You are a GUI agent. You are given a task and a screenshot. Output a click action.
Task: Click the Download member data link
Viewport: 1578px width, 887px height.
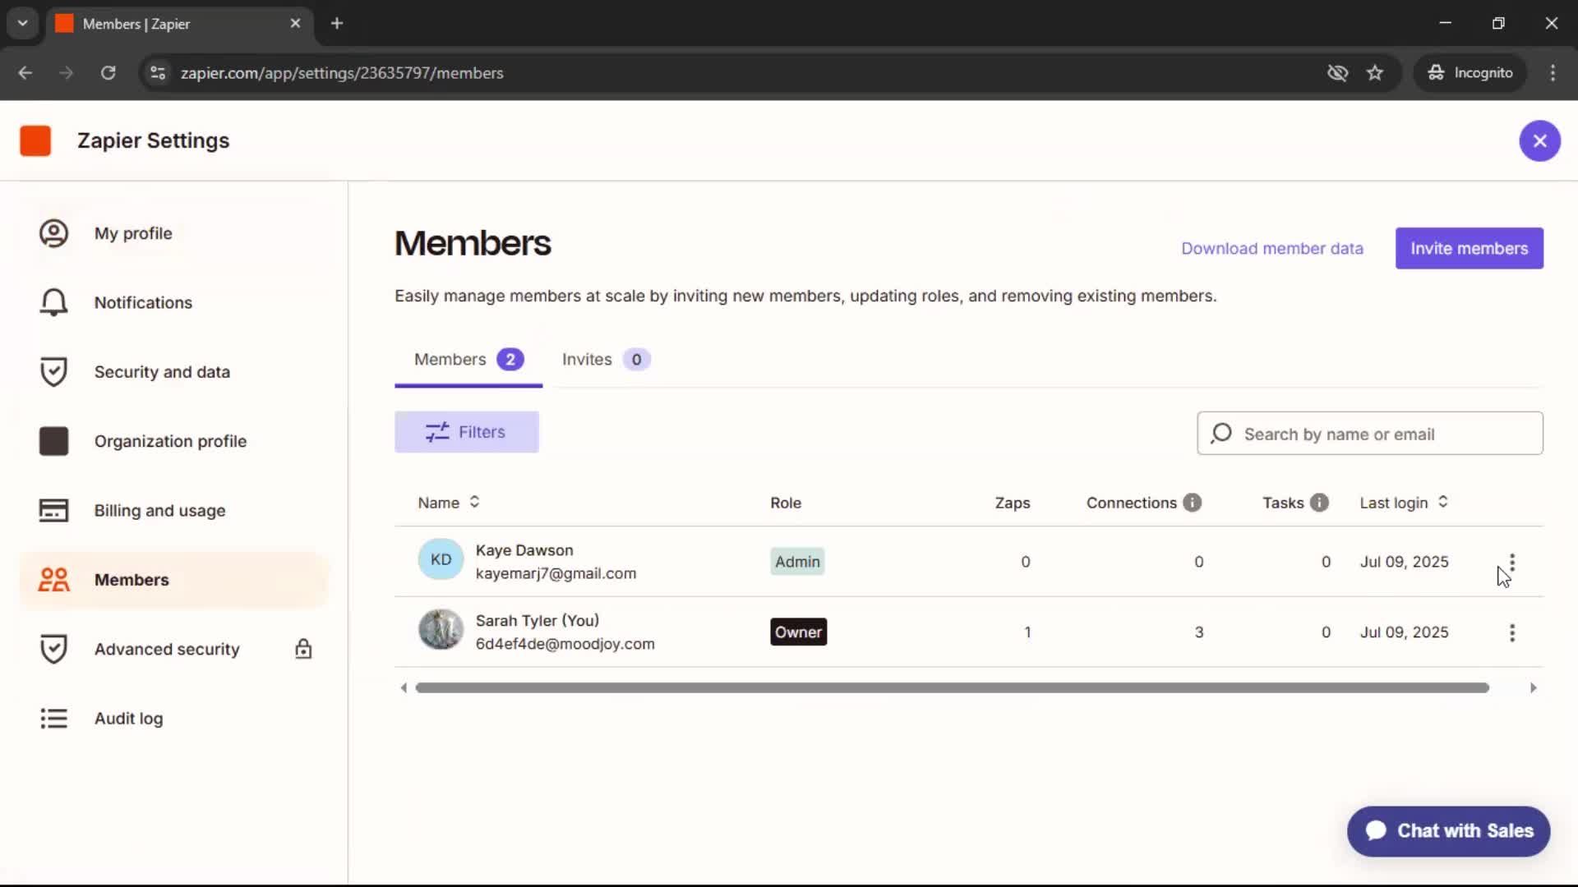tap(1271, 248)
